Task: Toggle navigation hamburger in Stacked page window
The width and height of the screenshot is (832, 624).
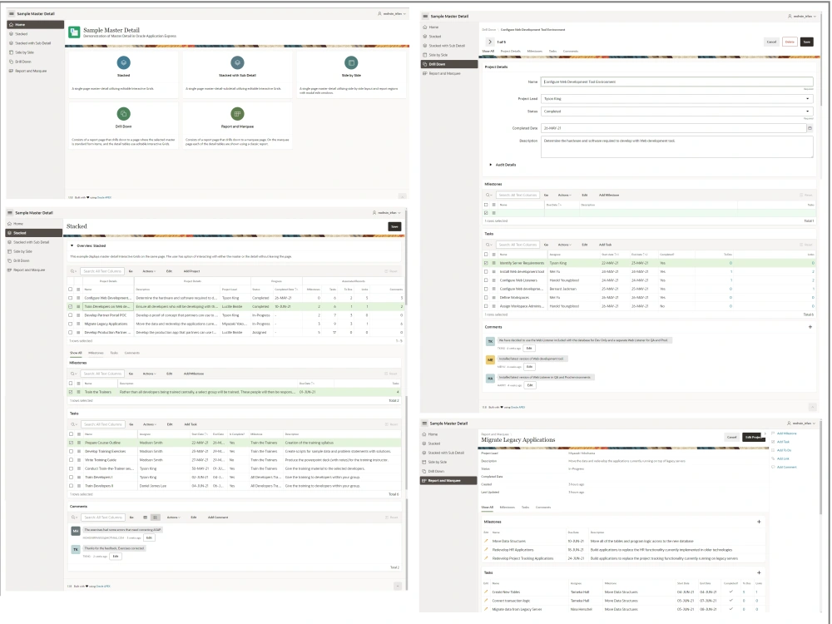Action: (x=9, y=213)
